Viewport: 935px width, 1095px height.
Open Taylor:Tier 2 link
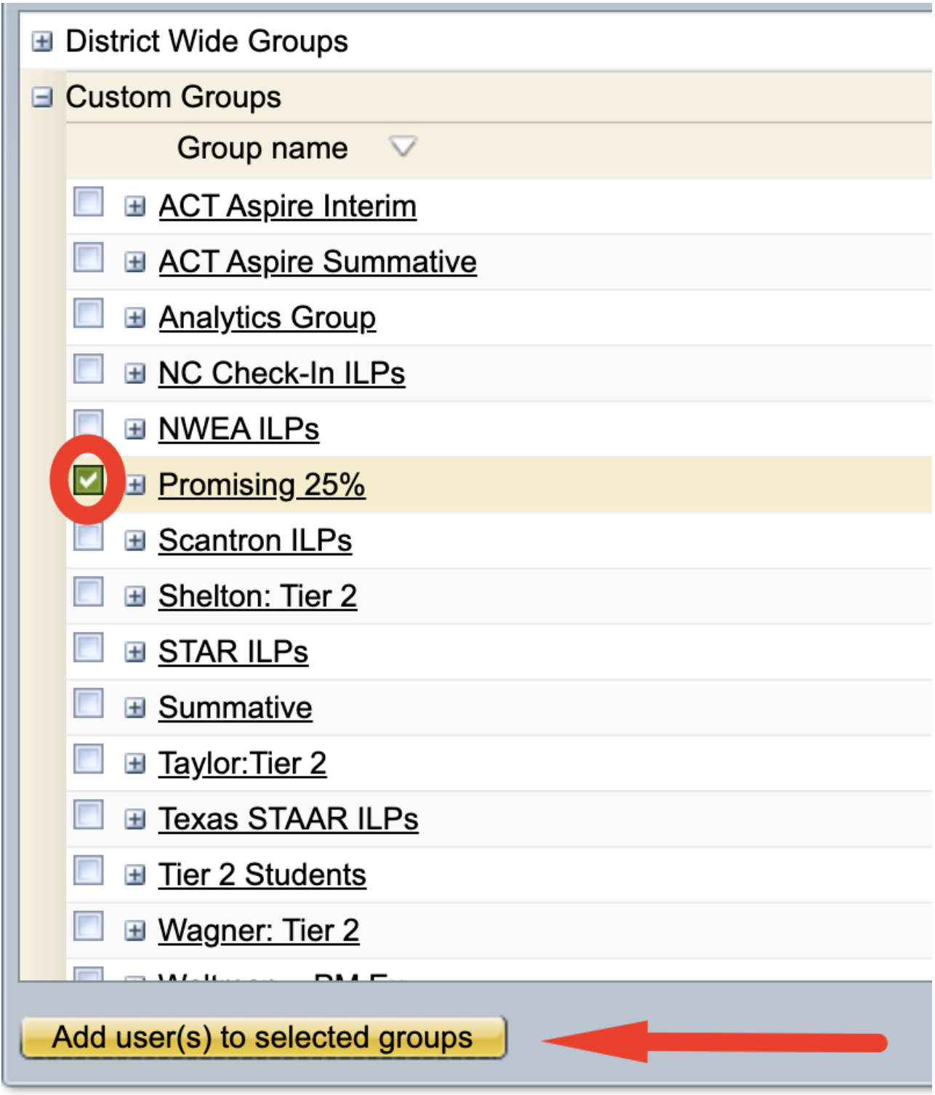[243, 763]
